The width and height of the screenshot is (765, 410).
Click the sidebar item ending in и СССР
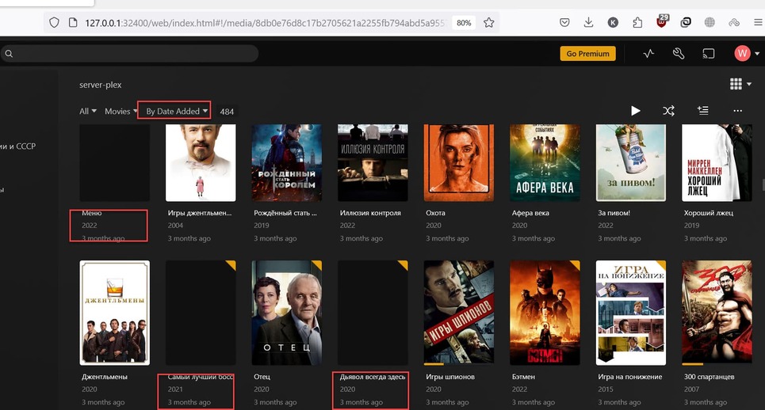pos(18,146)
